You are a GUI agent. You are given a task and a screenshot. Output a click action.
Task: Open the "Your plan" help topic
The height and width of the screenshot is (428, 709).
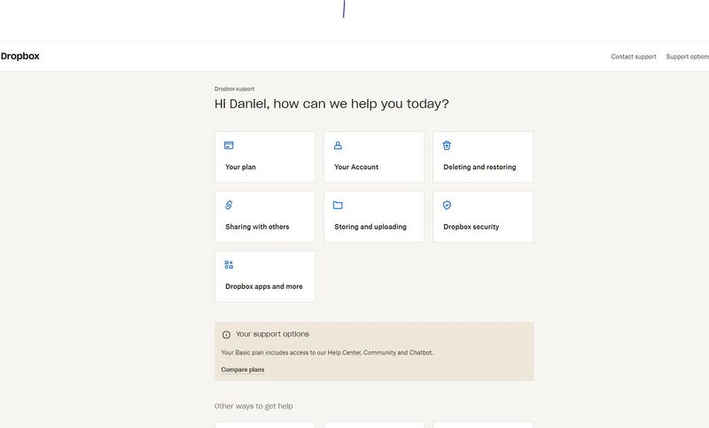click(240, 167)
